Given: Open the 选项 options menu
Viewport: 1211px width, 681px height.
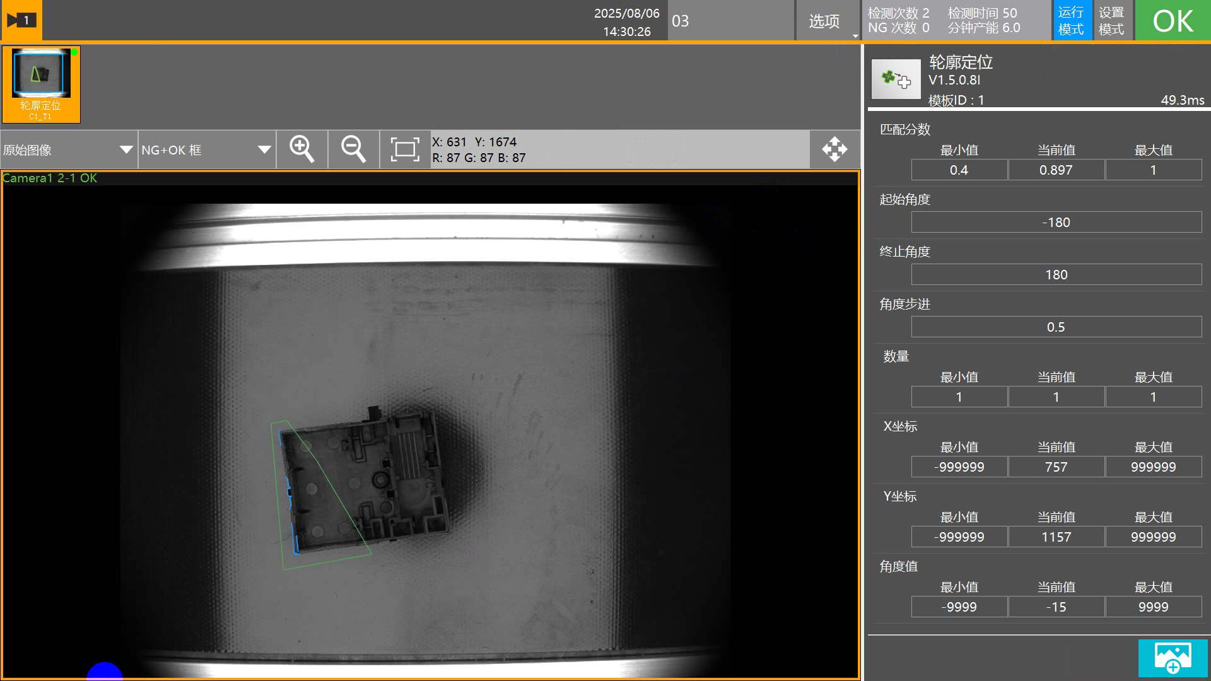Looking at the screenshot, I should [824, 21].
